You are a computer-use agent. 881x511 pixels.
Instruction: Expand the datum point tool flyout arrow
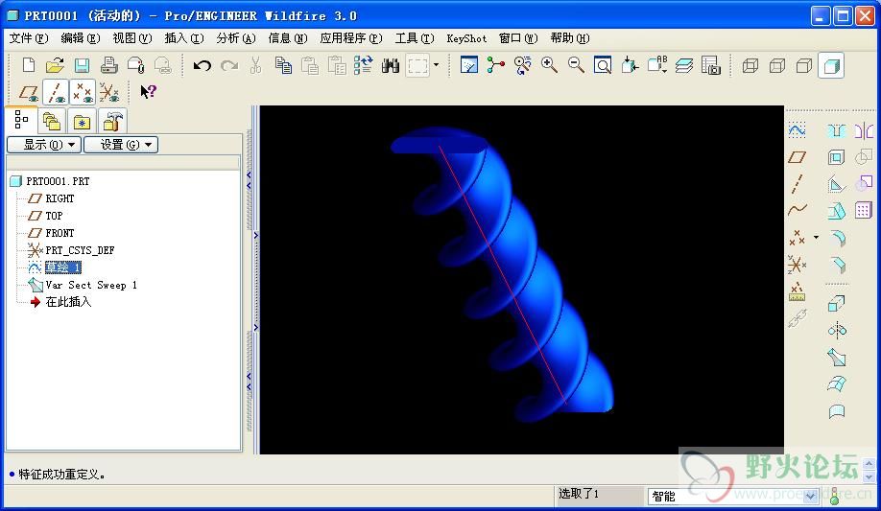(816, 238)
